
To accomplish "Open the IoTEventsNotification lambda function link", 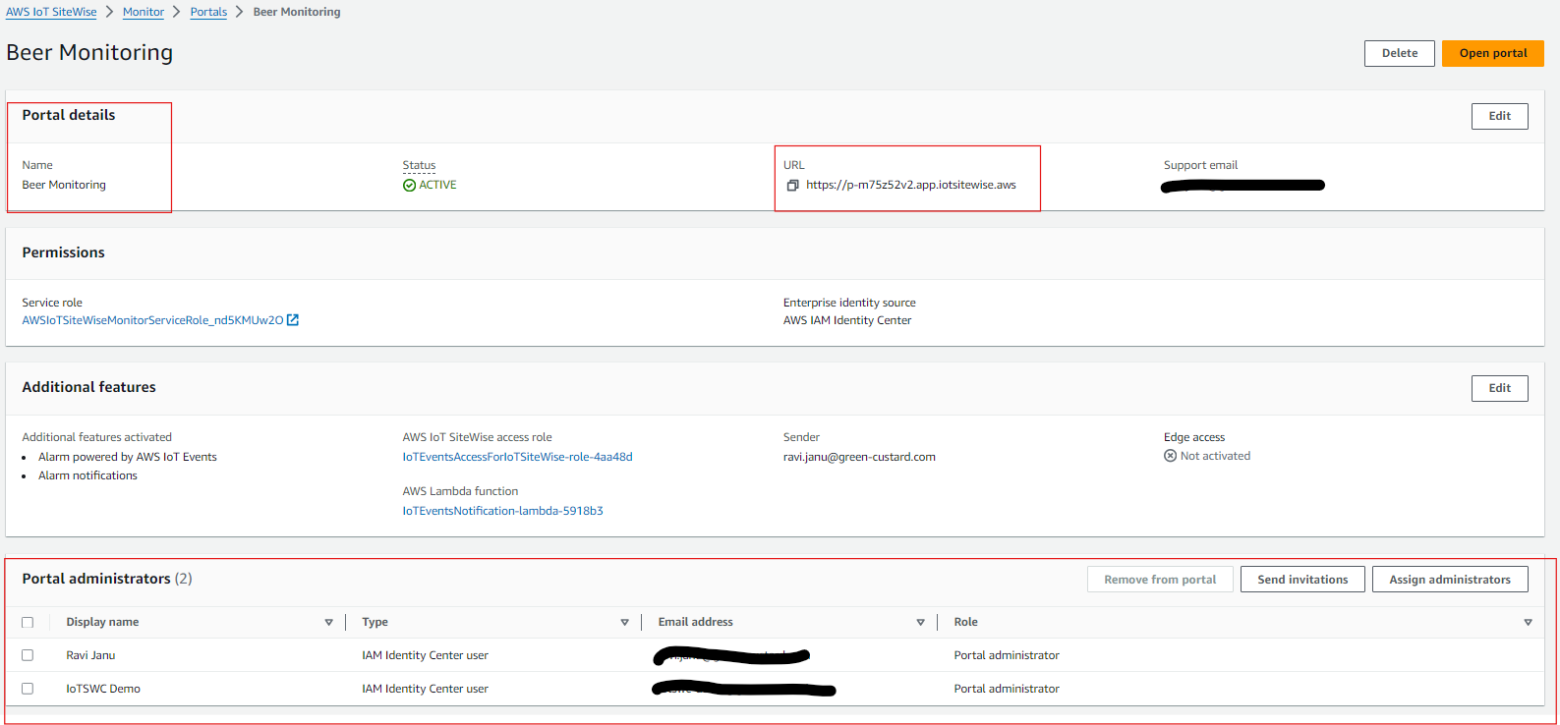I will click(x=502, y=511).
